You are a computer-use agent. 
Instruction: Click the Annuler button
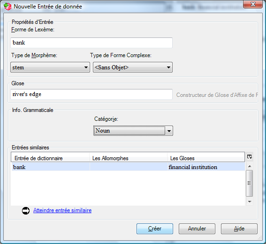click(x=197, y=229)
